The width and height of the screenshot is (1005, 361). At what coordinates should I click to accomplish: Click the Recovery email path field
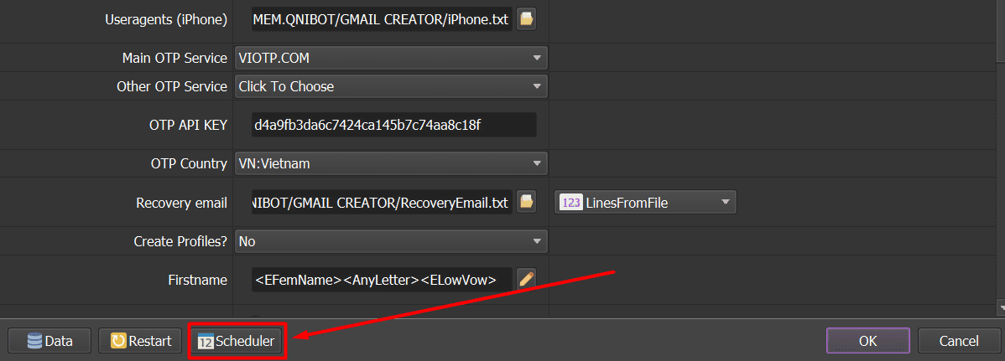[x=382, y=202]
